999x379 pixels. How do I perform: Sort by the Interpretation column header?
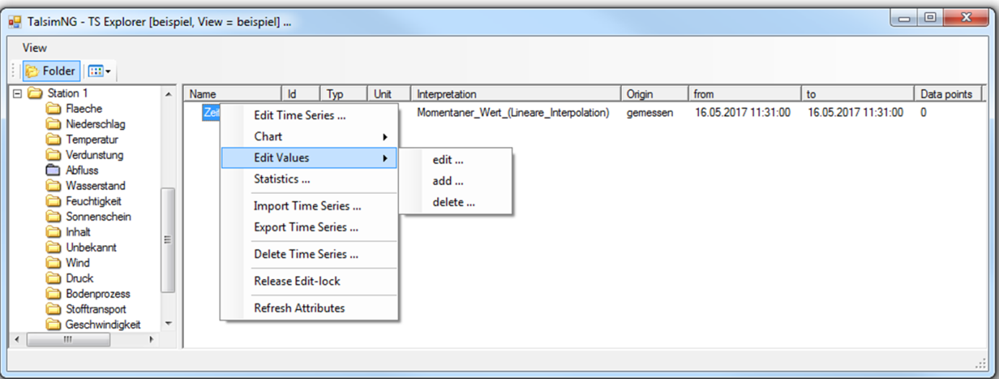(515, 94)
